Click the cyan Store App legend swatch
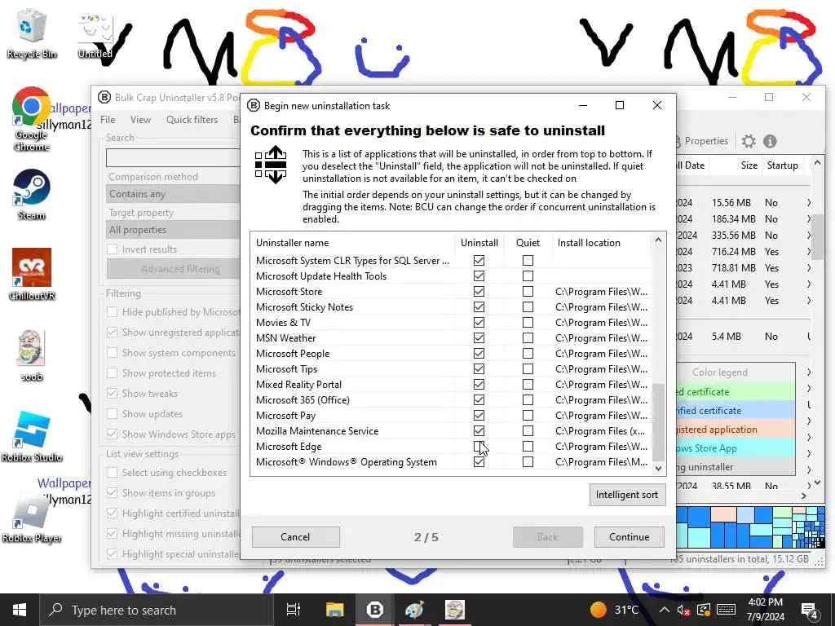Image resolution: width=835 pixels, height=626 pixels. (x=735, y=448)
